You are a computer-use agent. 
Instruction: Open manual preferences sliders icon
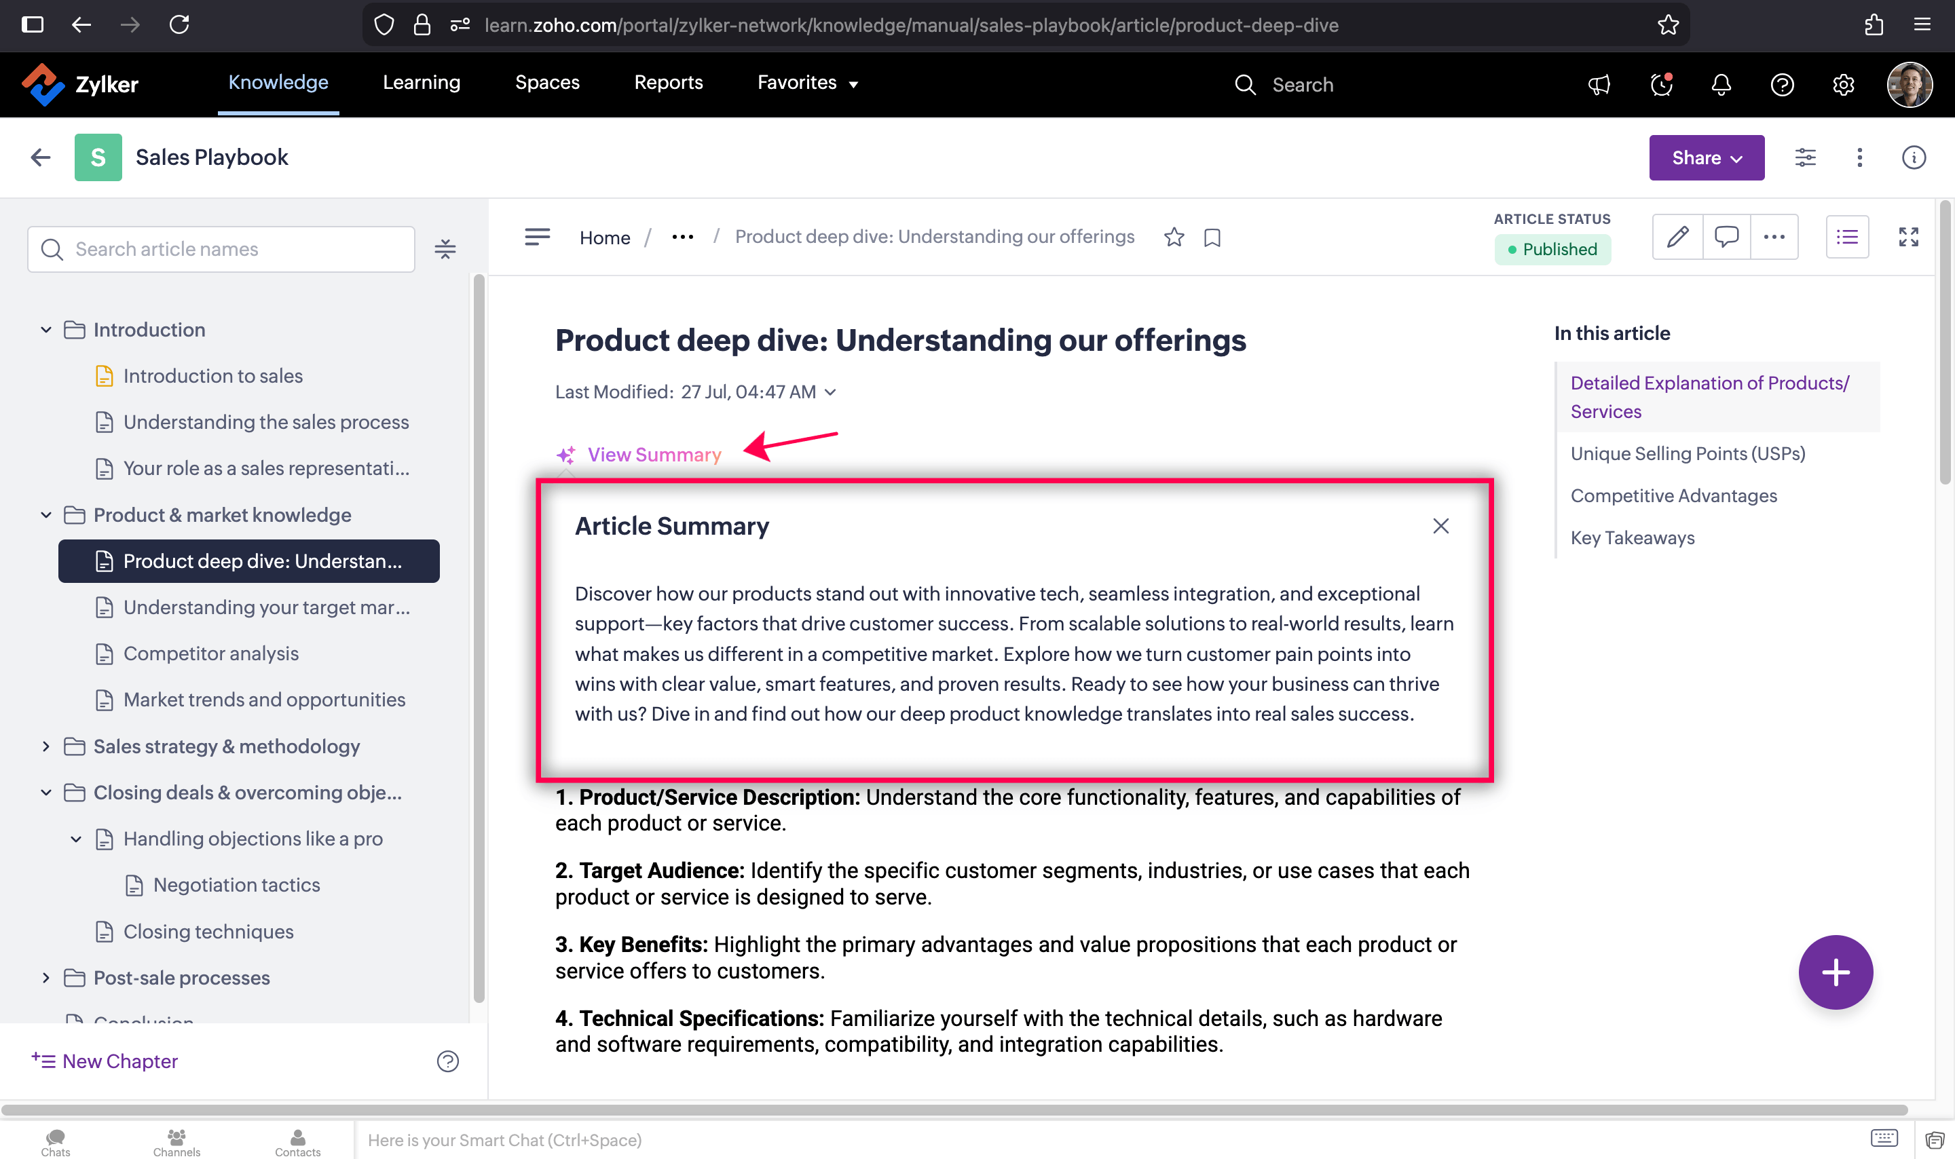(1805, 157)
